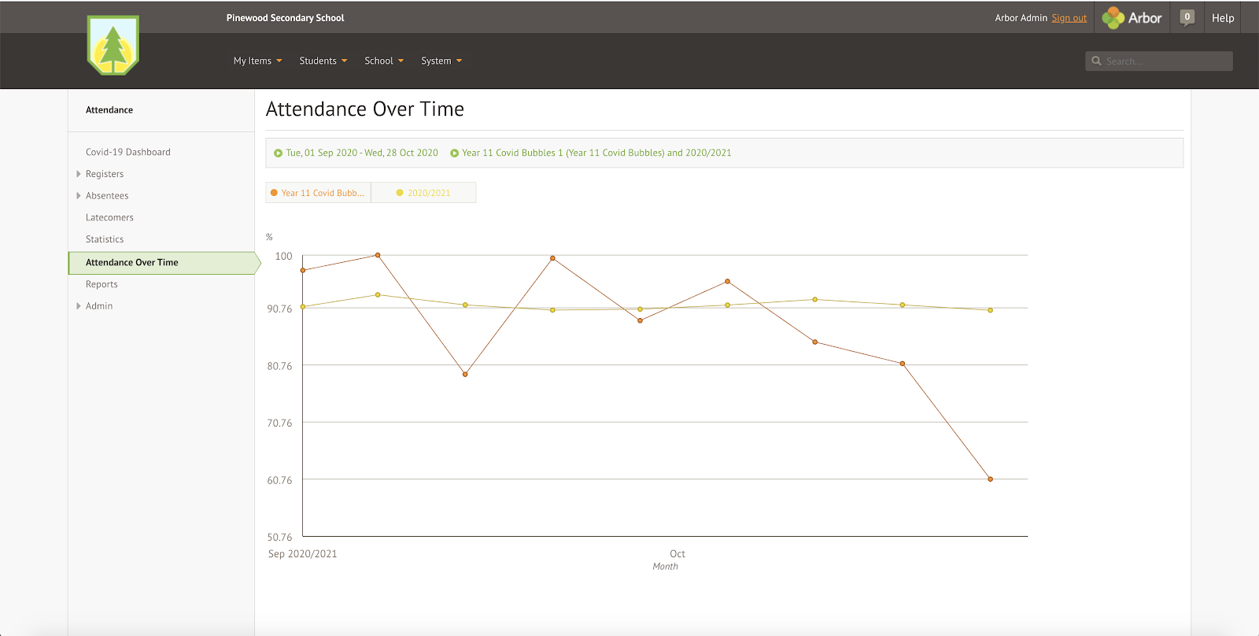Open the Help button
This screenshot has height=636, width=1259.
[1222, 18]
